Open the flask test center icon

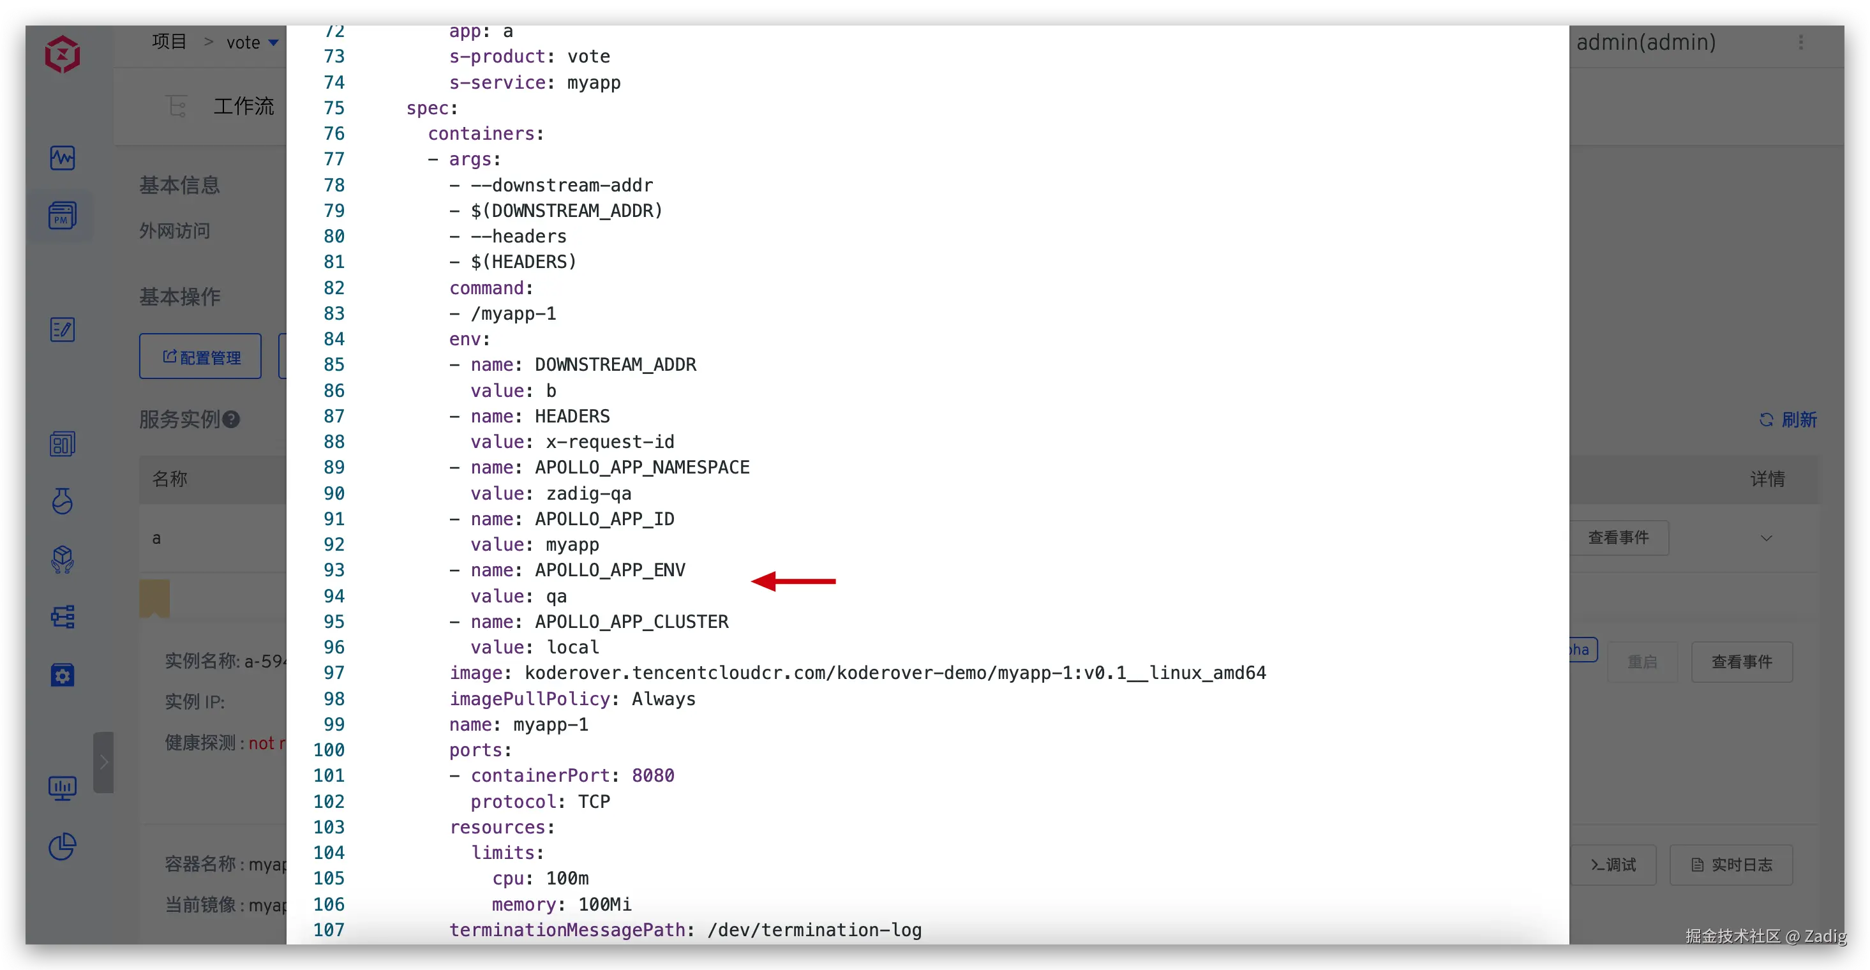click(63, 501)
